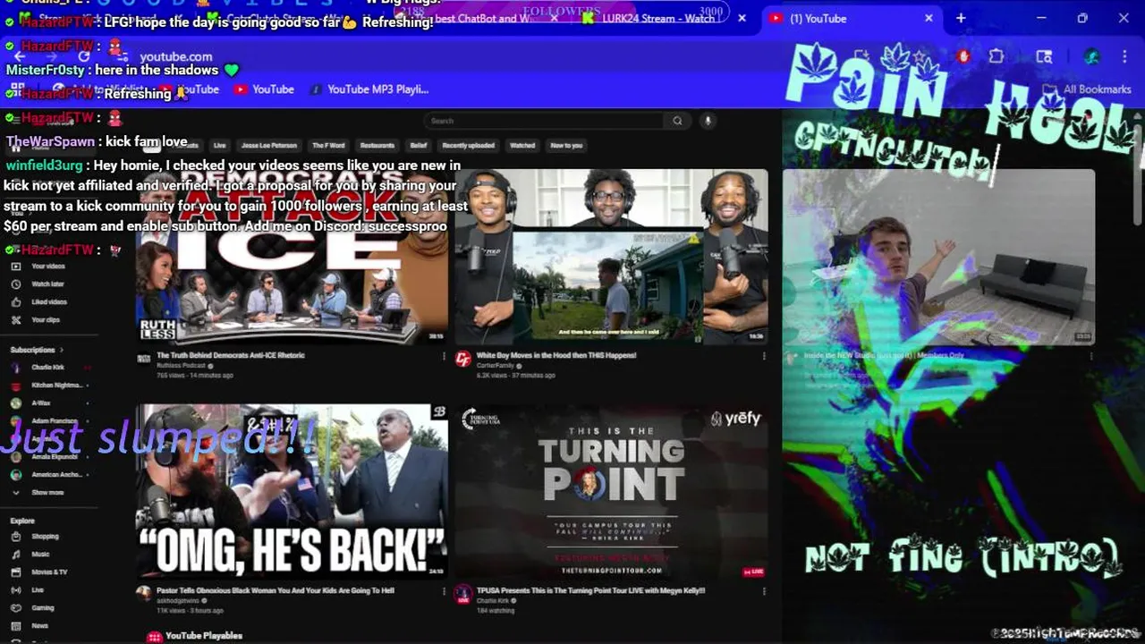
Task: Select the Jesse Lee Peterson chip
Action: pyautogui.click(x=268, y=145)
